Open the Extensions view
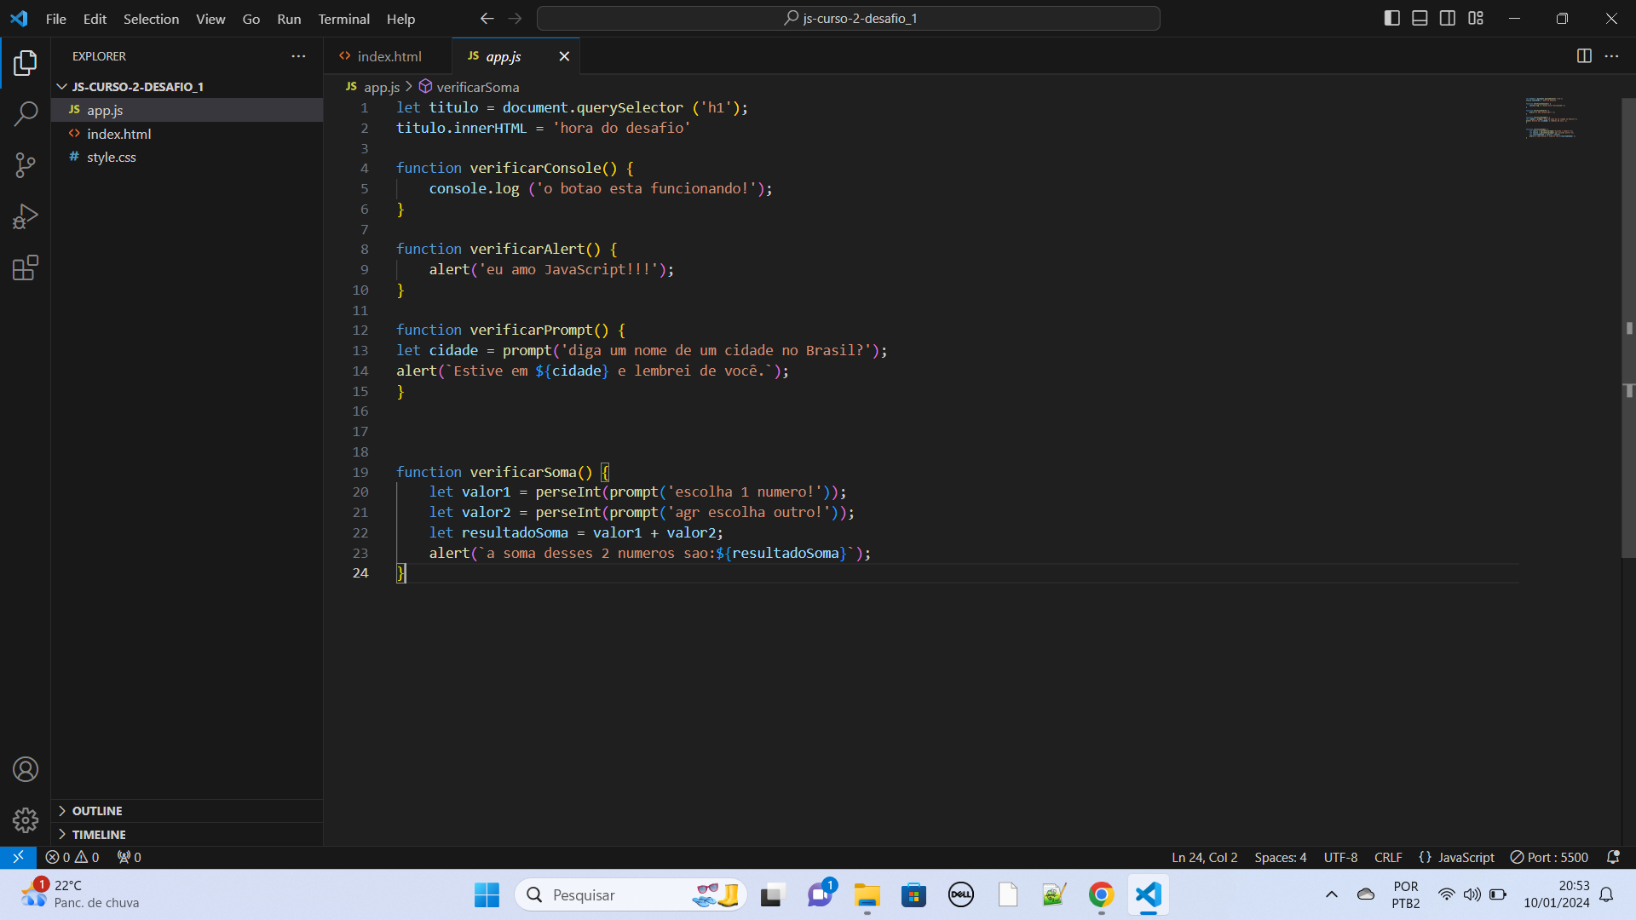The image size is (1636, 920). [26, 268]
